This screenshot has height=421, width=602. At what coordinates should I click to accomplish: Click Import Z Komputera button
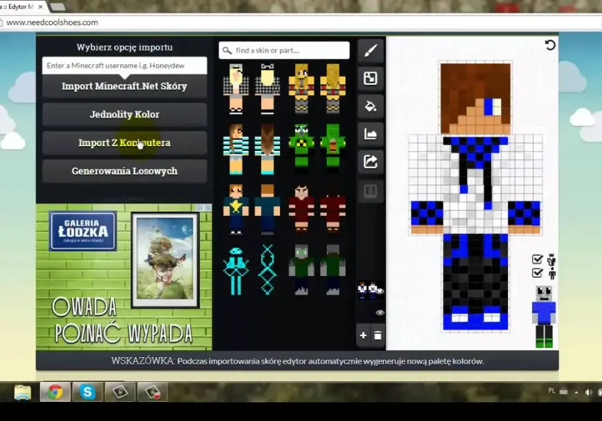[x=125, y=143]
